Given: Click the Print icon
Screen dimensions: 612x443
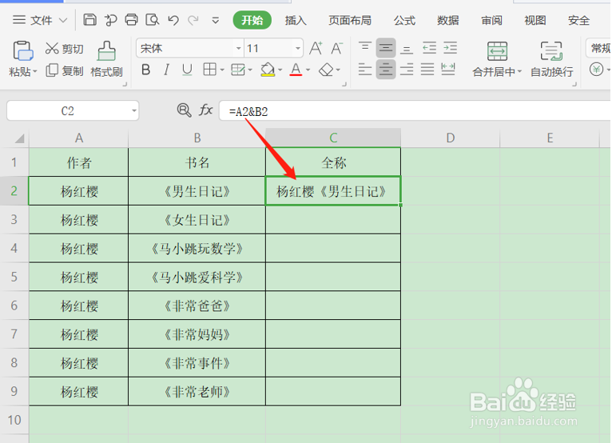Looking at the screenshot, I should tap(131, 19).
